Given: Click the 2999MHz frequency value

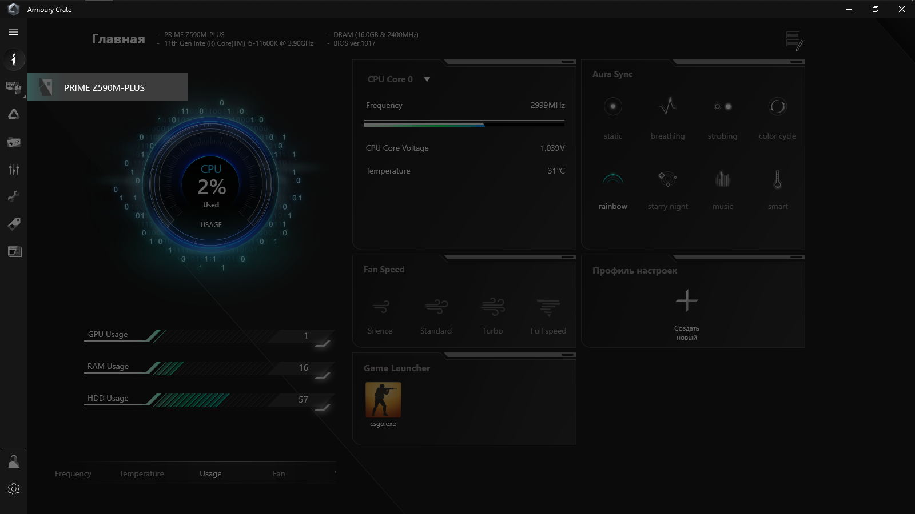Looking at the screenshot, I should point(547,105).
